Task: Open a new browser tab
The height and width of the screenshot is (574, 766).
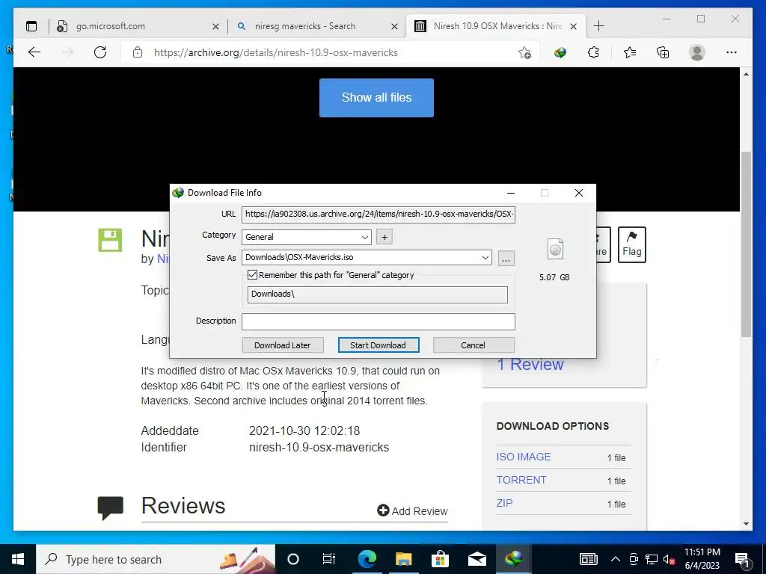Action: coord(599,26)
